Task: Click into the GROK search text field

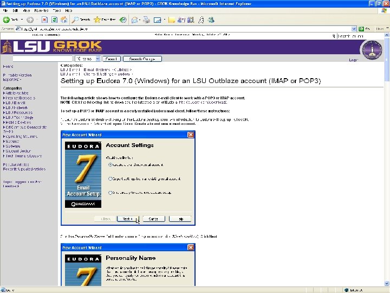Action: pos(43,59)
